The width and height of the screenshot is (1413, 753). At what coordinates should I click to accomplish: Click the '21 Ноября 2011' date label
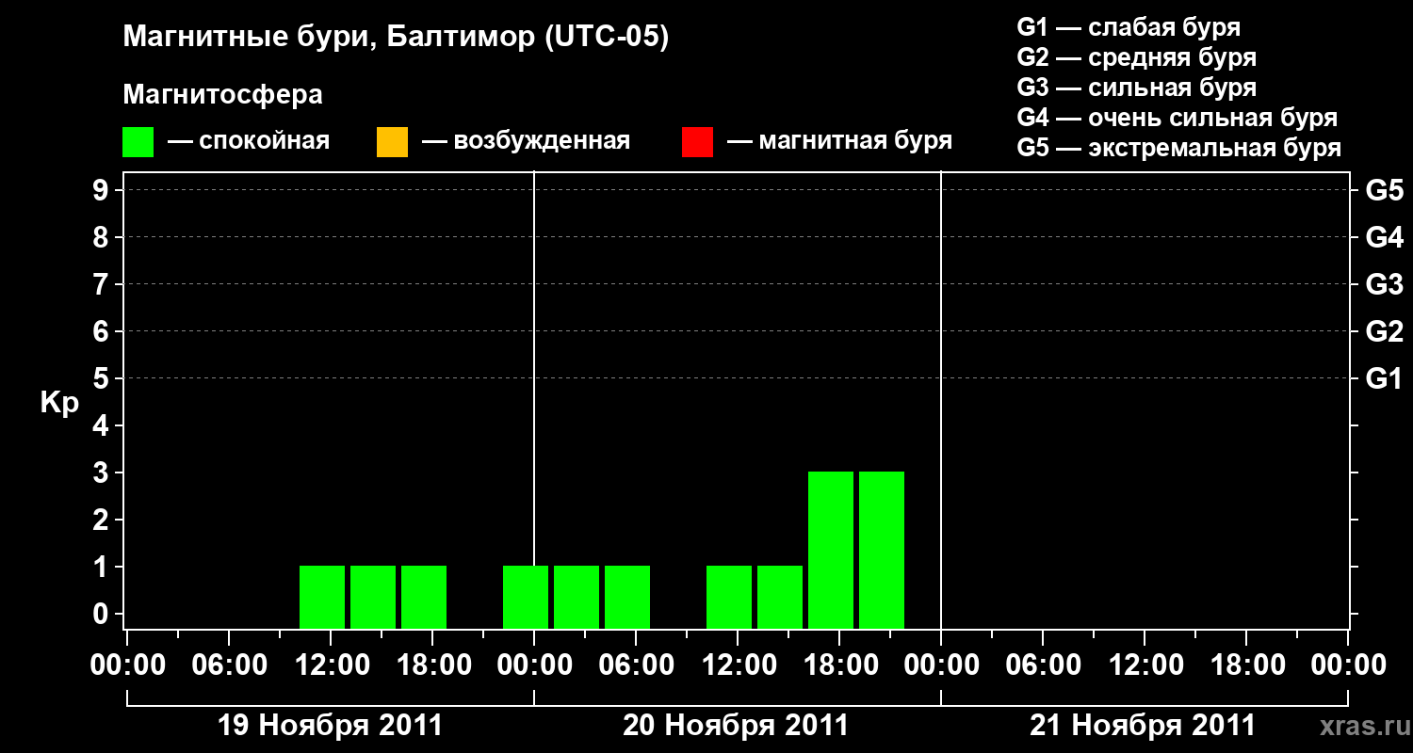(1143, 726)
